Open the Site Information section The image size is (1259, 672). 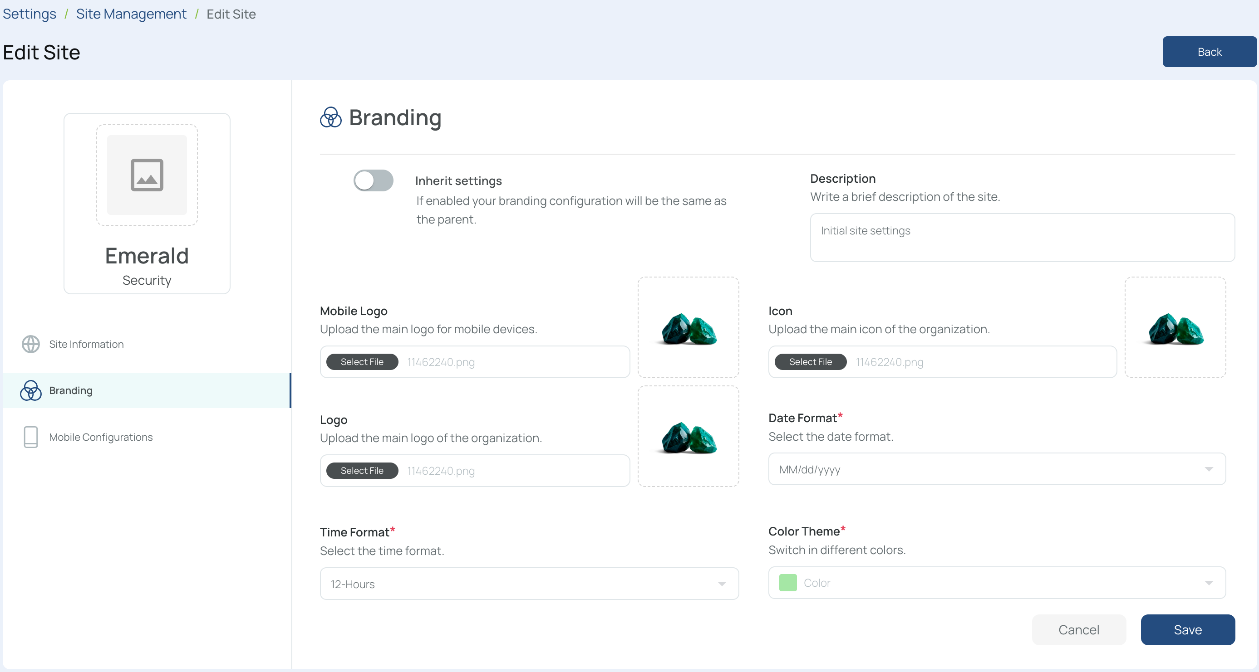147,344
